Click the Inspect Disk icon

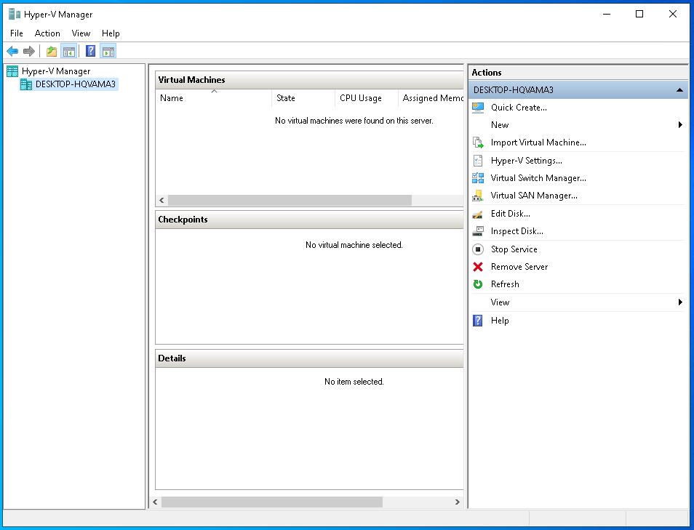click(478, 231)
